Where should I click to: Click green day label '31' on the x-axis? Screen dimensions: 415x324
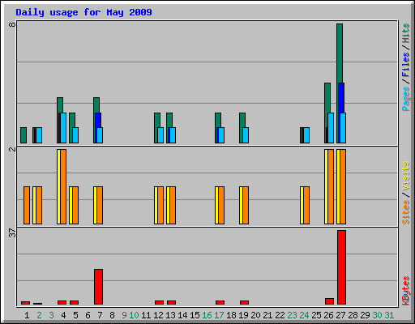[389, 315]
